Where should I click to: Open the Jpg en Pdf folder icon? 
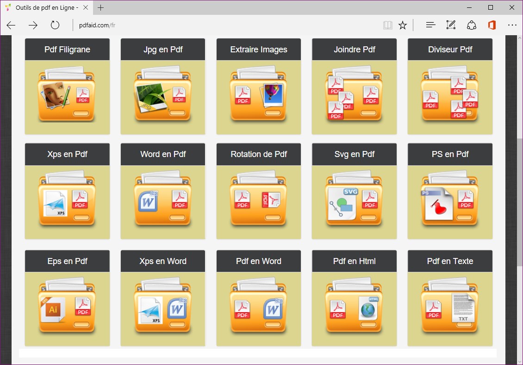click(163, 94)
